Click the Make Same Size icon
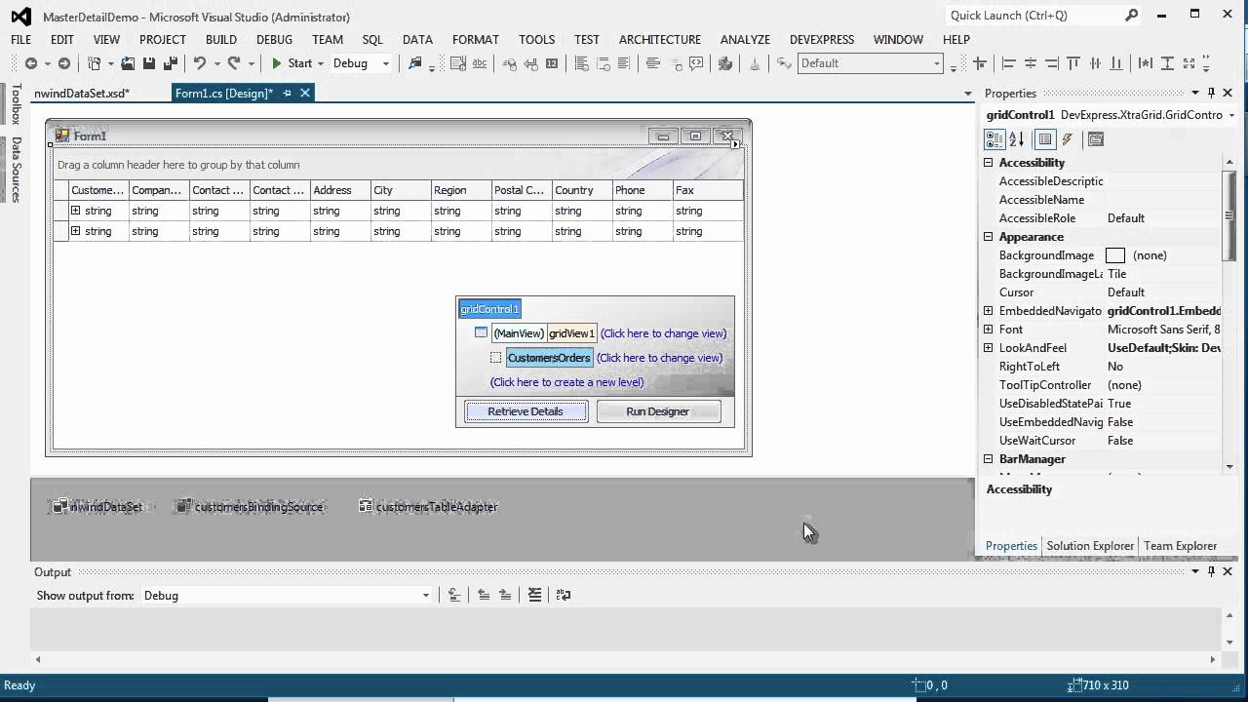 pyautogui.click(x=1188, y=63)
